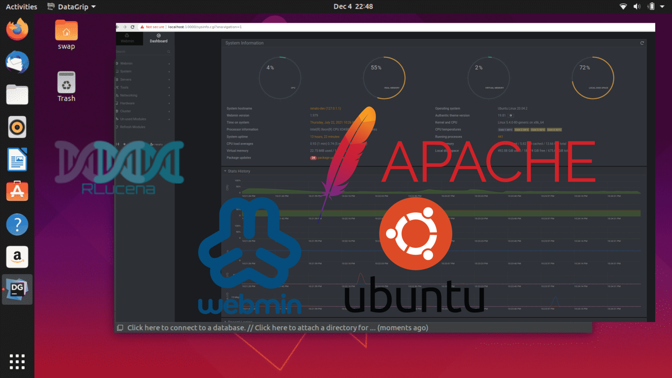Click the Local Disk Space 72% gauge
Screen dimensions: 672x378
(x=593, y=78)
